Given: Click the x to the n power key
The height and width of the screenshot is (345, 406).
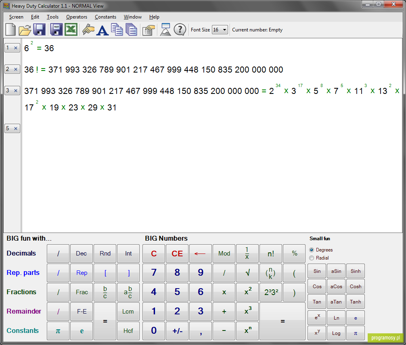Looking at the screenshot, I should click(x=247, y=331).
